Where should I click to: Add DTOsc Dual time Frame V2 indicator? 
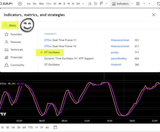(60, 46)
